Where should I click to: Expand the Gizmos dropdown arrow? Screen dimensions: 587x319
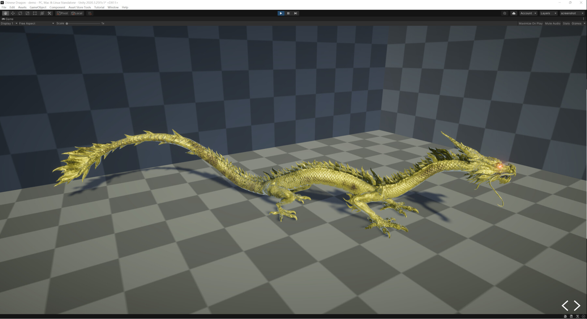pos(584,23)
